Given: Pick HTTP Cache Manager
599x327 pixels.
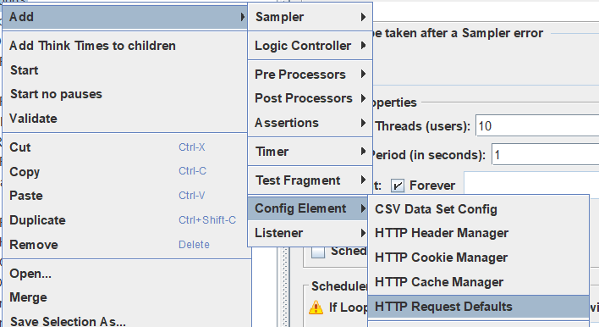Looking at the screenshot, I should (478, 282).
